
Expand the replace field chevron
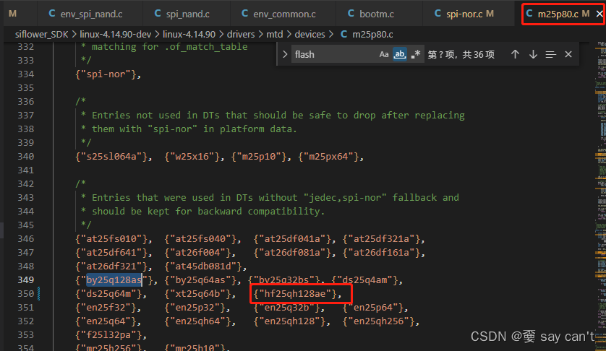[285, 54]
